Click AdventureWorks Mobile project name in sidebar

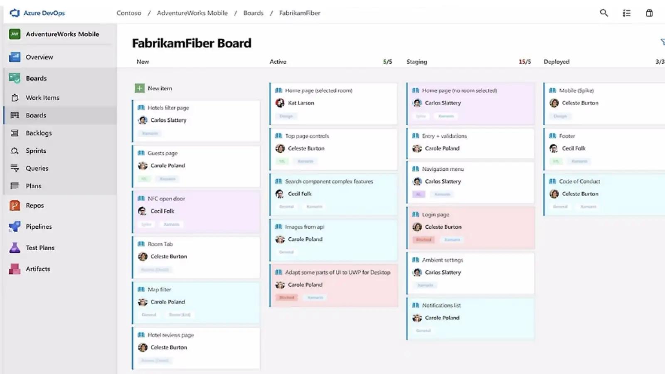coord(62,34)
